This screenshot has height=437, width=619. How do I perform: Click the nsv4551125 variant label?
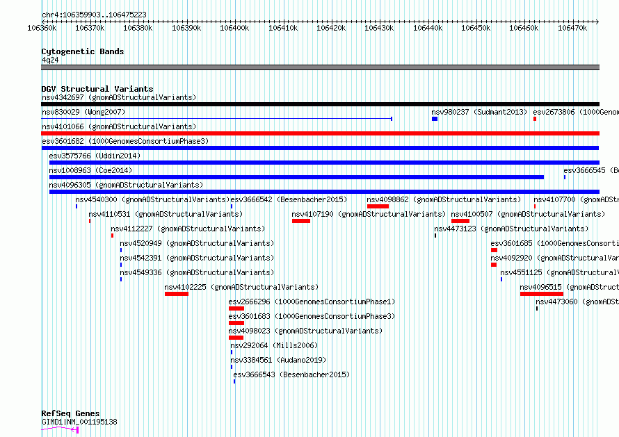559,272
